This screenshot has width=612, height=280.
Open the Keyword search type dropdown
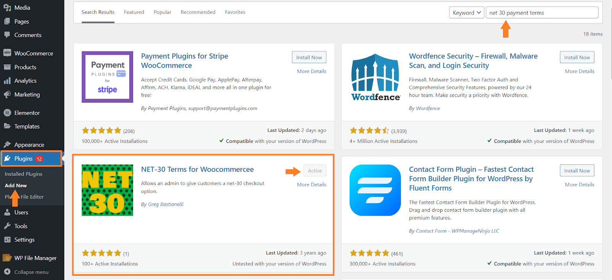click(x=467, y=13)
